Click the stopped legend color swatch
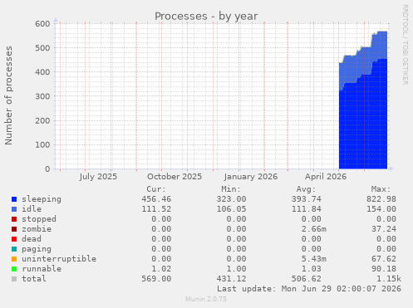Image resolution: width=413 pixels, height=308 pixels. [x=14, y=219]
